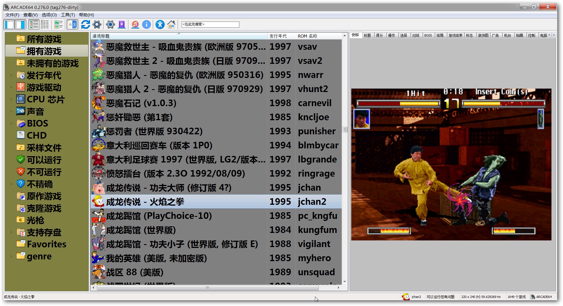Screen dimensions: 563x306
Task: Open the 文件(F) menu
Action: point(12,15)
